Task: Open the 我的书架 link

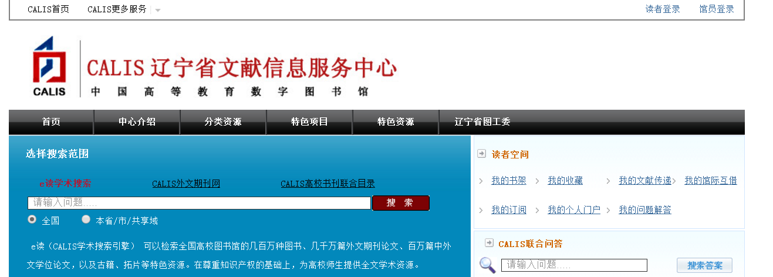Action: [509, 181]
